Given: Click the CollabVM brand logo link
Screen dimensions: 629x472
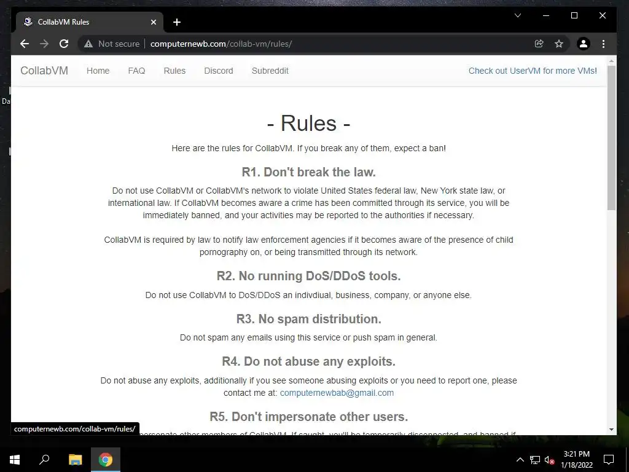Looking at the screenshot, I should (x=44, y=71).
